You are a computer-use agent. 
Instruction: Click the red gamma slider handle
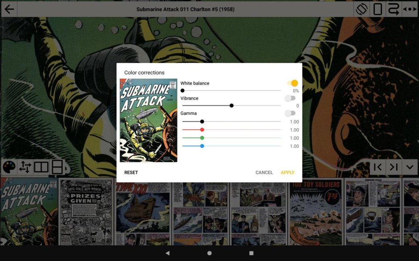(x=202, y=130)
